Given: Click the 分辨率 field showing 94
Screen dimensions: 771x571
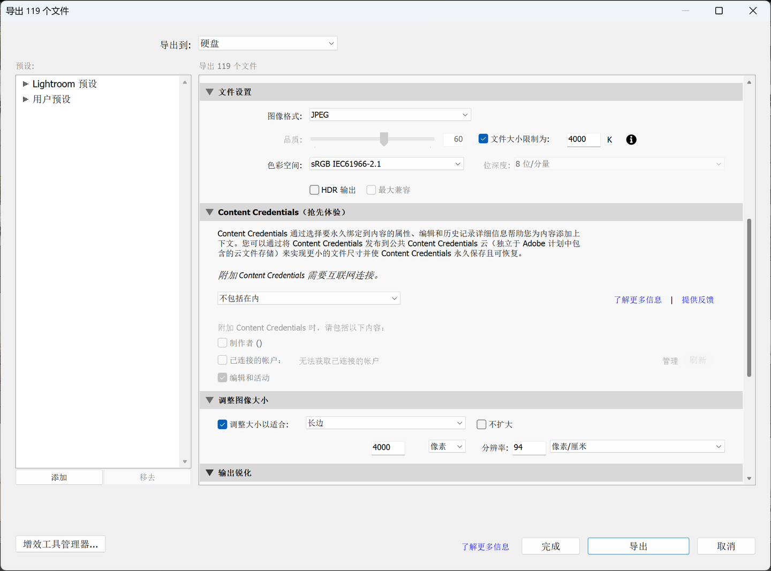Looking at the screenshot, I should tap(529, 447).
